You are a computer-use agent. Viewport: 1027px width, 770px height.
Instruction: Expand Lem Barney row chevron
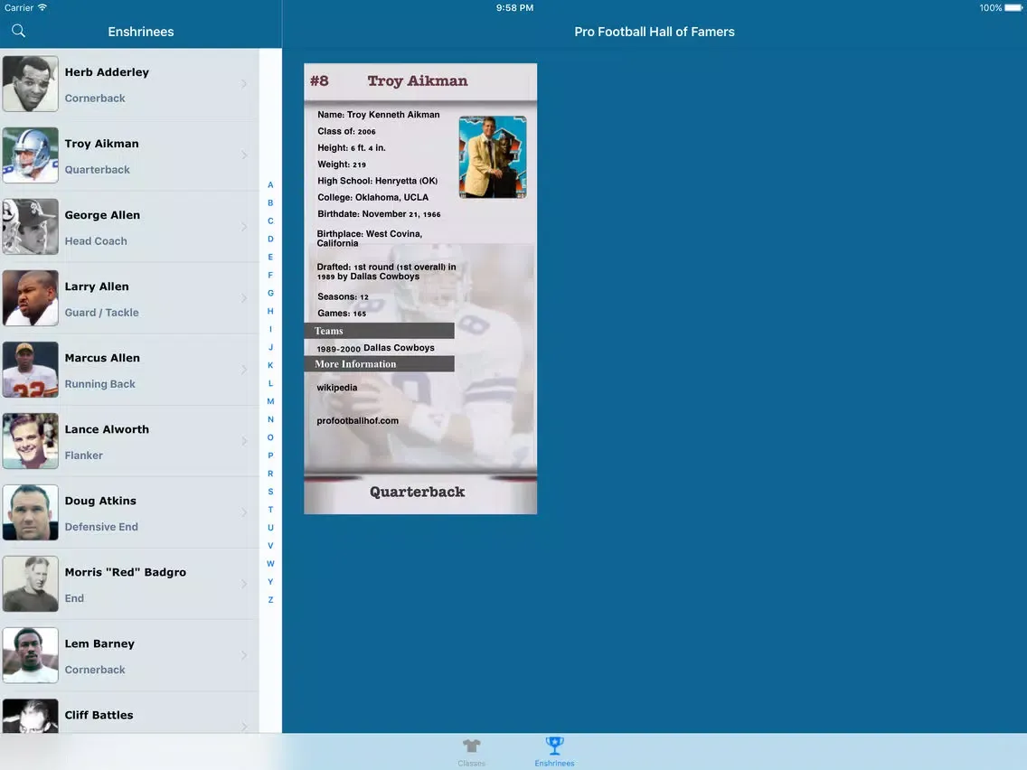coord(244,654)
